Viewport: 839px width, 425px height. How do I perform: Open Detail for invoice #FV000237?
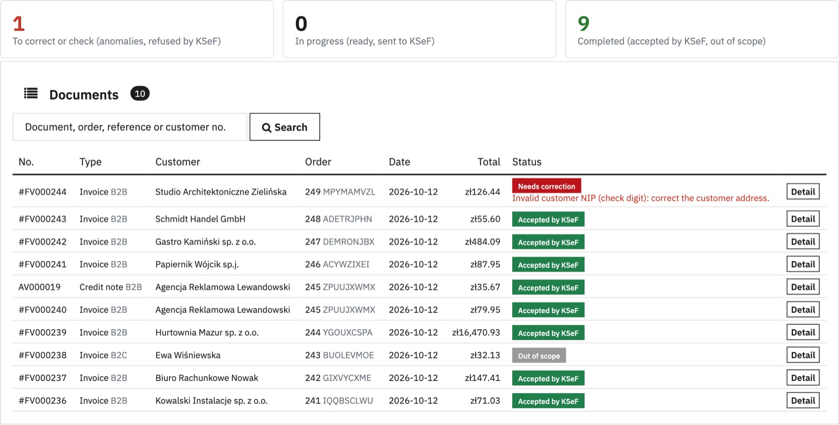pyautogui.click(x=803, y=378)
